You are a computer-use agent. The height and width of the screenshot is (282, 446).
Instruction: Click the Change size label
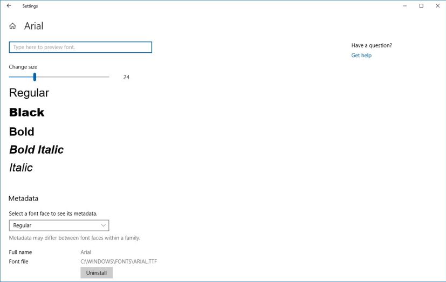pyautogui.click(x=23, y=67)
